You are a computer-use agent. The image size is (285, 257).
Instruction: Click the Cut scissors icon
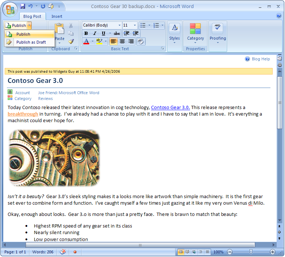[71, 25]
